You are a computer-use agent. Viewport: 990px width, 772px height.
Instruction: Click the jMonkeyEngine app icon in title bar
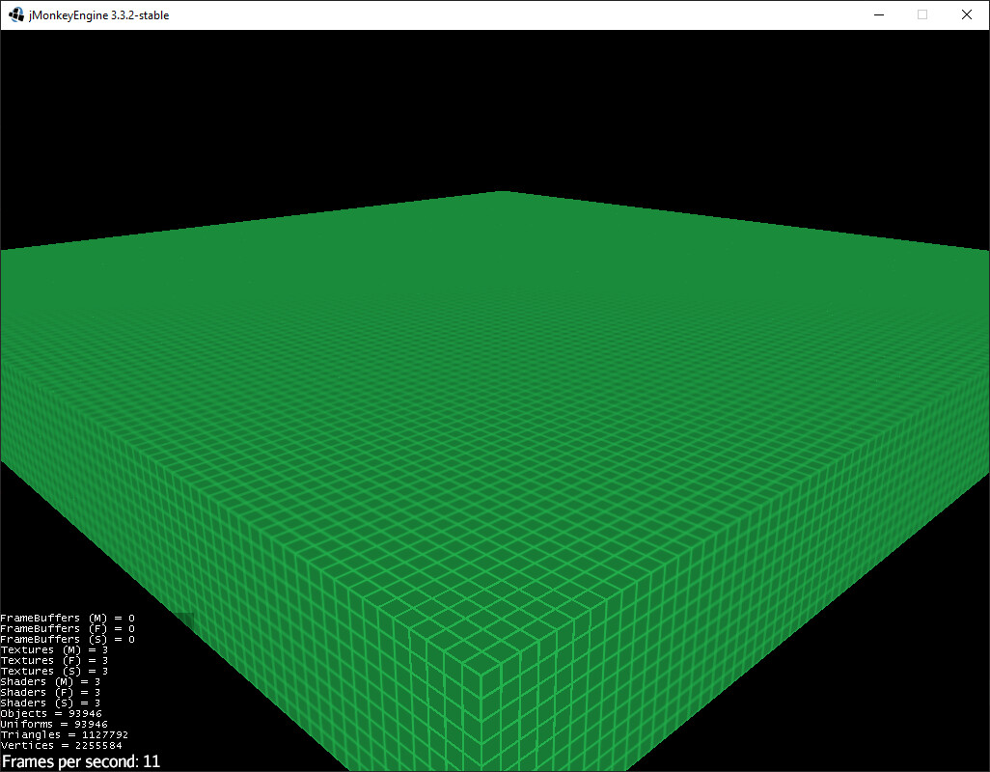click(16, 14)
